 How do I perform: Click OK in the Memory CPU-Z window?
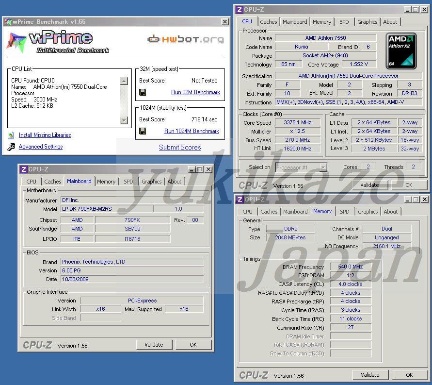409,375
